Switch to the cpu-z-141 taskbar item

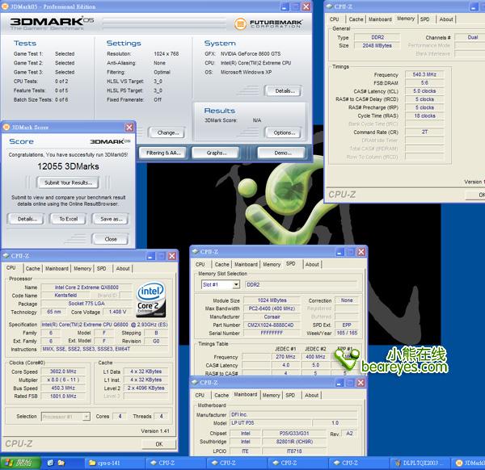coord(108,464)
